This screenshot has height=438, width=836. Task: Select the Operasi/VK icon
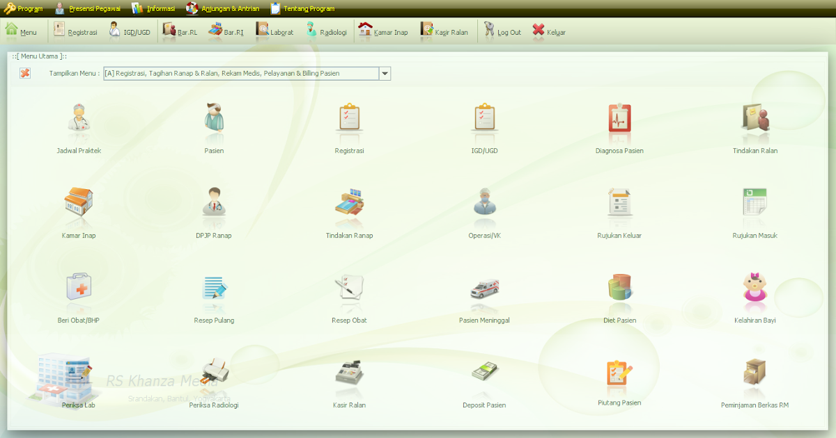pos(484,205)
